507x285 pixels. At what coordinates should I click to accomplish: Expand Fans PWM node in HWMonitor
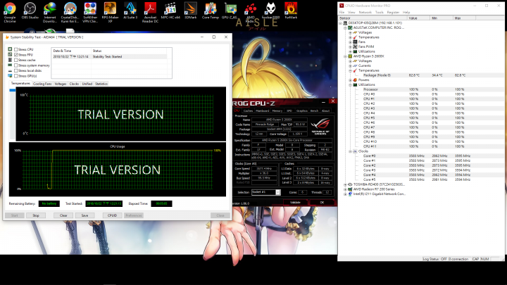[350, 46]
